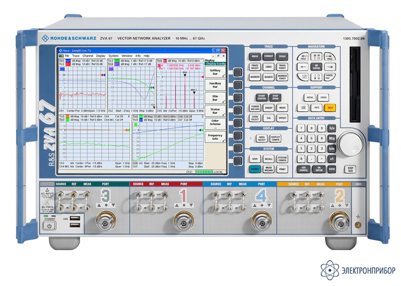401x286 pixels.
Task: Open the Display menu
Action: [101, 55]
